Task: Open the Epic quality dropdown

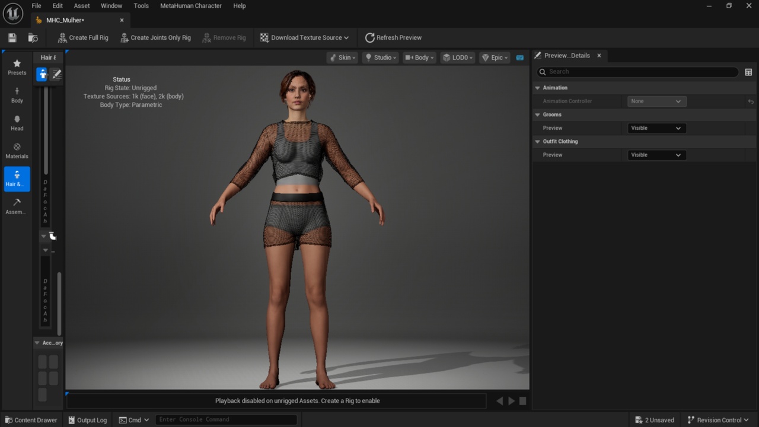Action: [x=495, y=58]
